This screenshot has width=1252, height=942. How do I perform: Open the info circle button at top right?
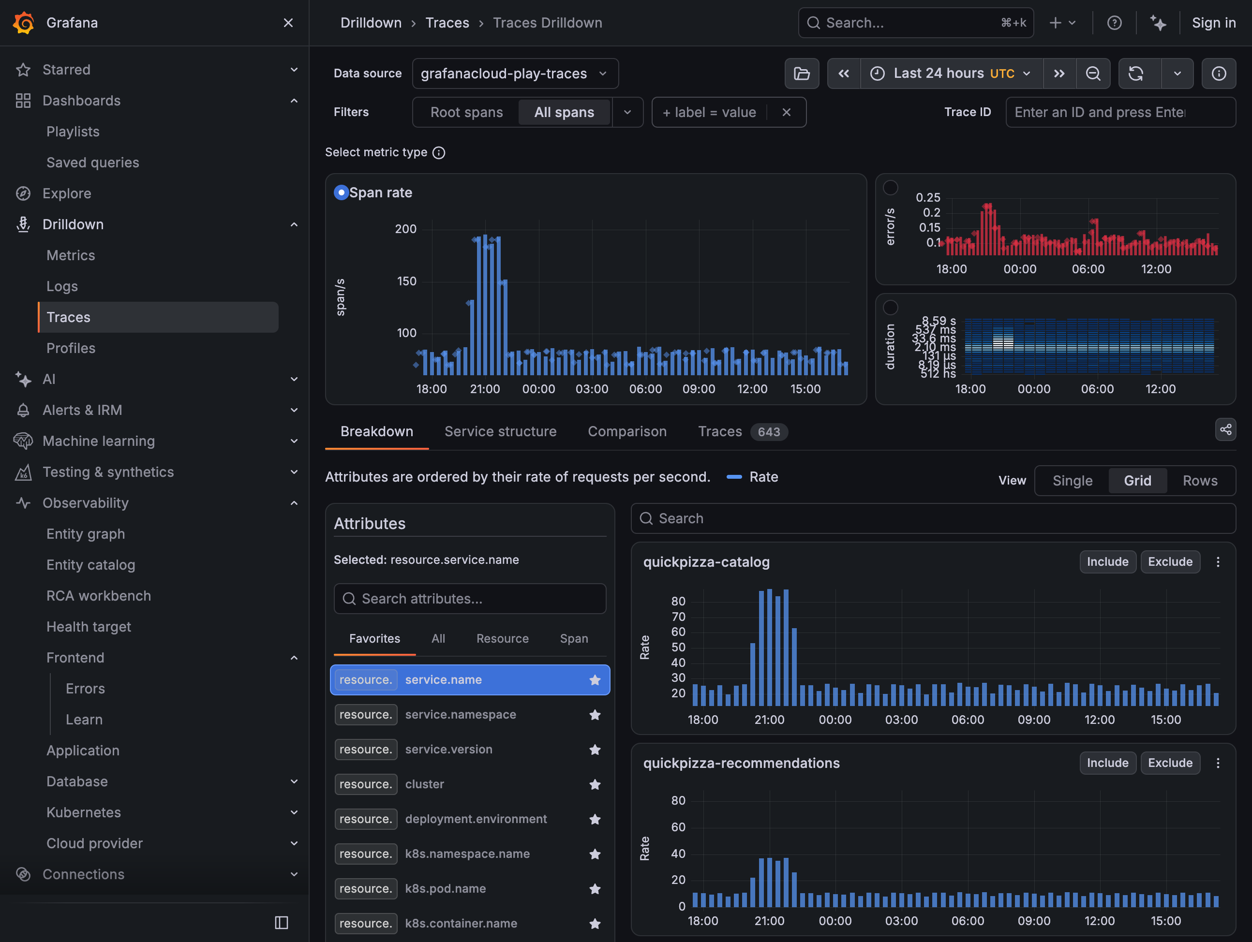pyautogui.click(x=1219, y=74)
